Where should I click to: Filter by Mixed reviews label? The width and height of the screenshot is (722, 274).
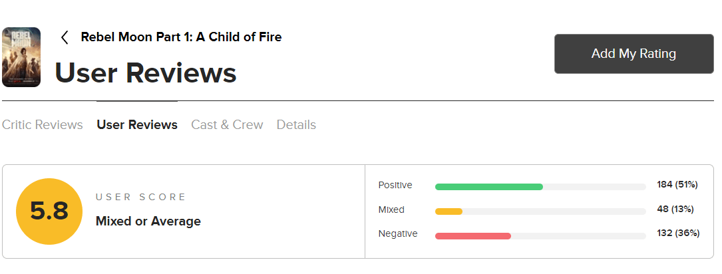click(x=391, y=209)
